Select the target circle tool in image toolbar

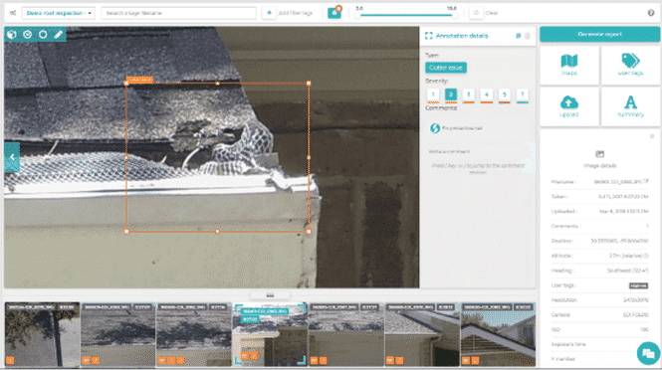[28, 35]
